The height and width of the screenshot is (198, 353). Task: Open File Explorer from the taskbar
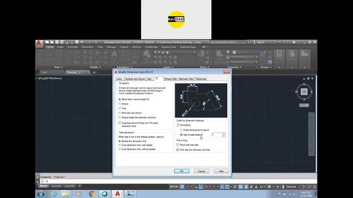pos(66,194)
